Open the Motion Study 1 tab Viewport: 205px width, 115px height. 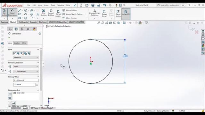[x=47, y=108]
